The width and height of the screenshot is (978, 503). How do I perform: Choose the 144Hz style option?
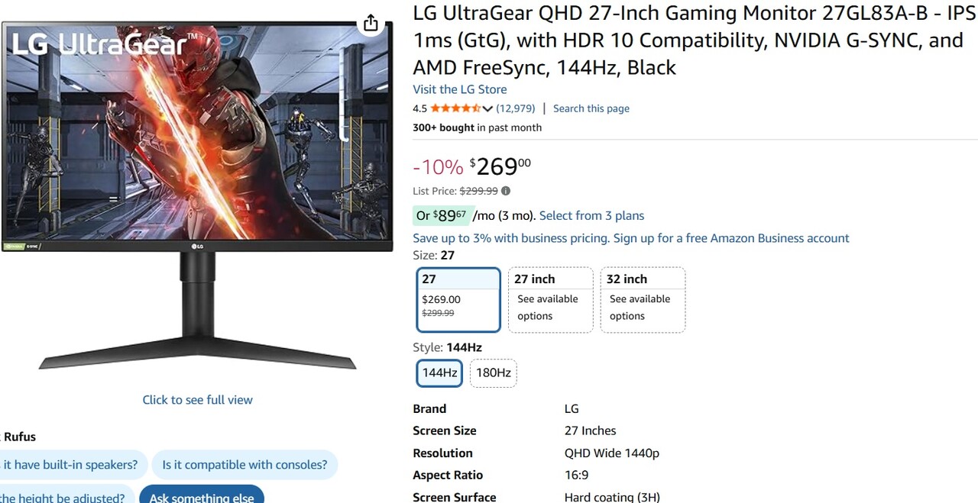click(439, 373)
